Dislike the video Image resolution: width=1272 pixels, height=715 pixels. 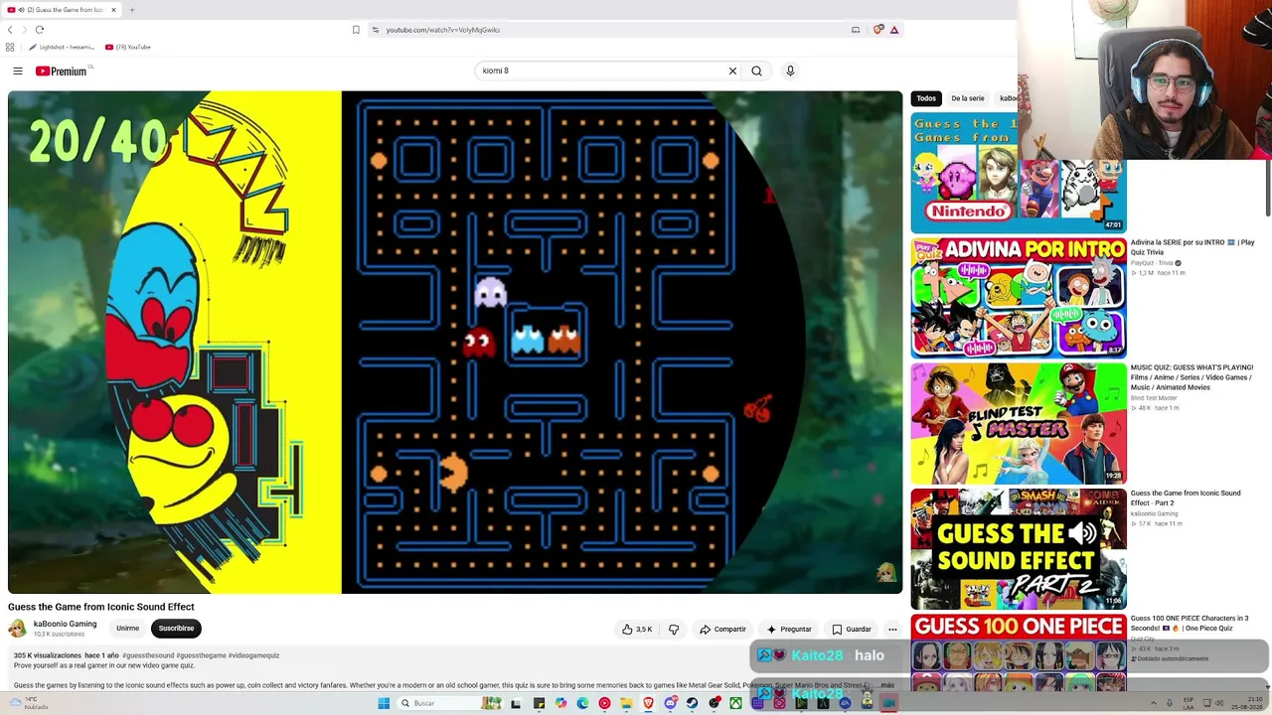click(674, 629)
